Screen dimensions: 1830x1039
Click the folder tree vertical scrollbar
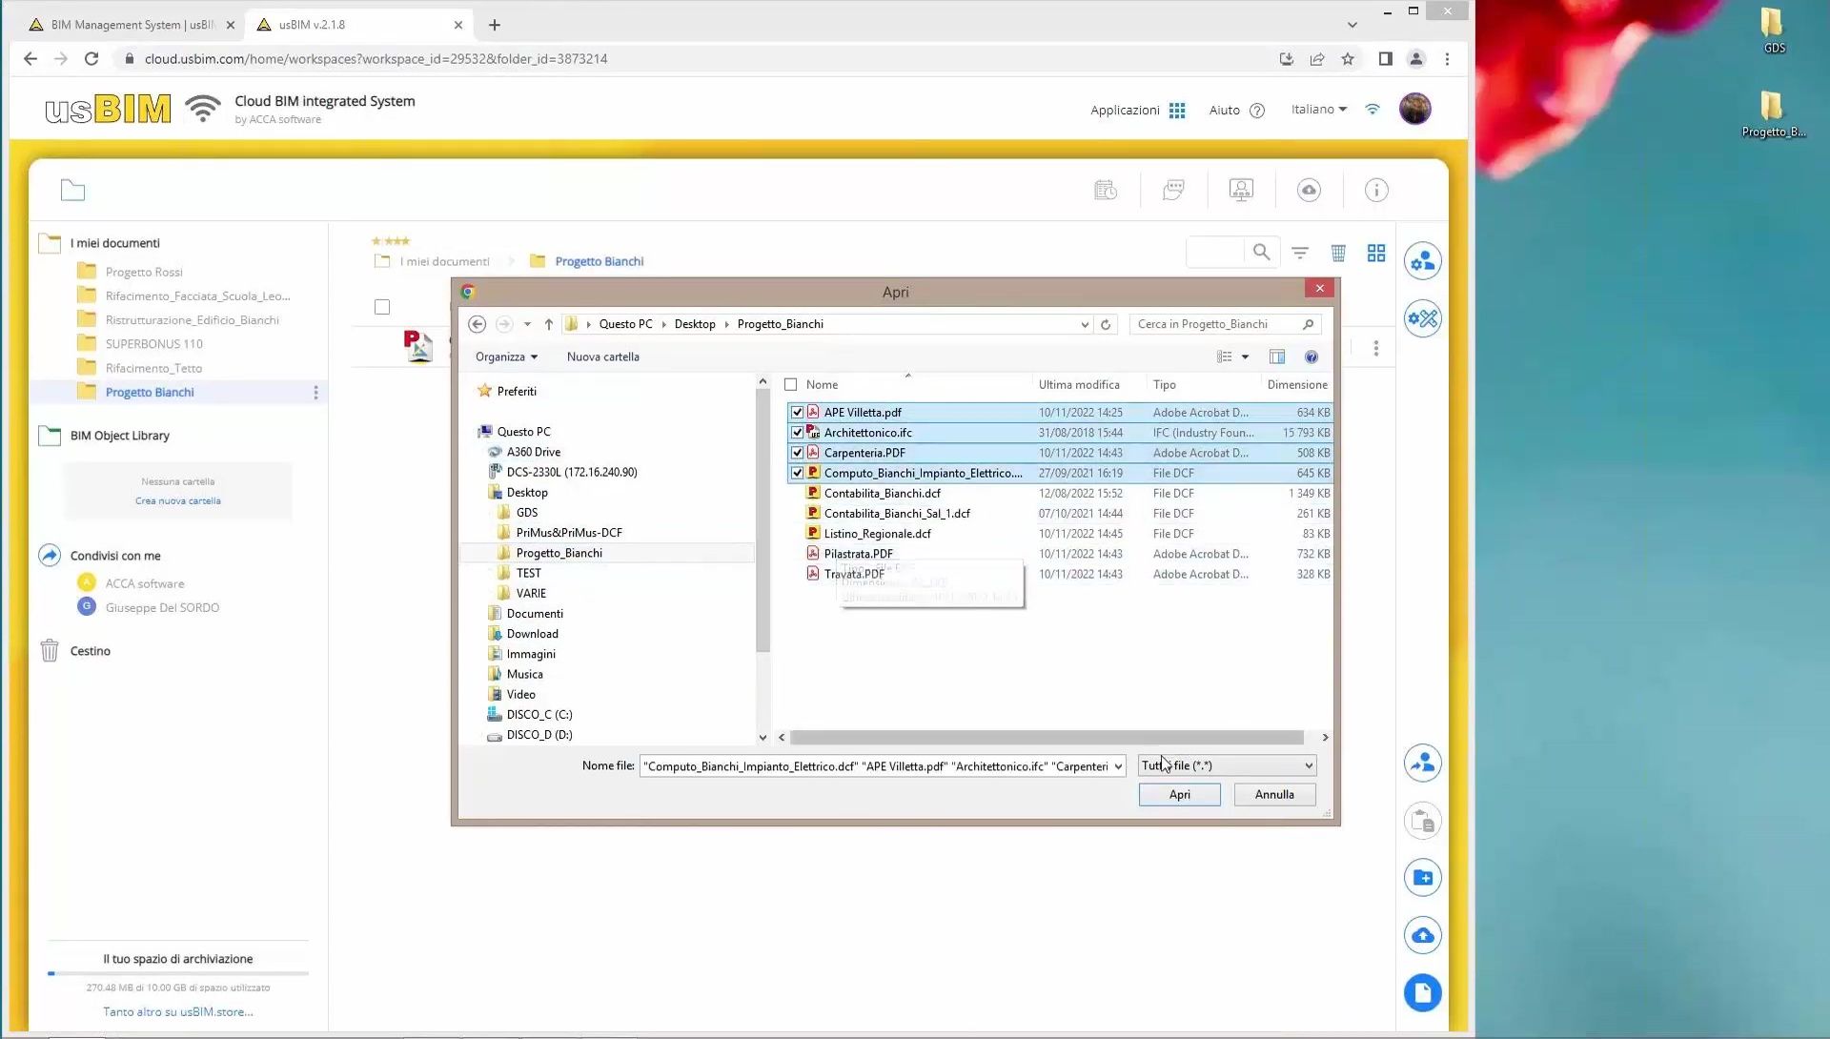762,519
